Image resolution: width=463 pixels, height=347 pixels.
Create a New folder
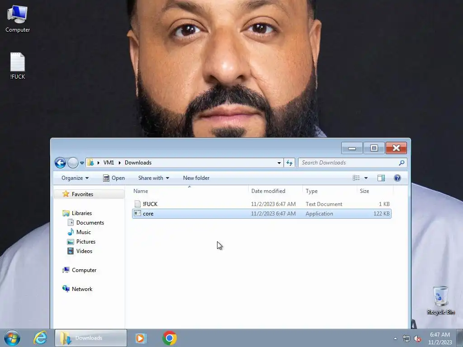(196, 178)
